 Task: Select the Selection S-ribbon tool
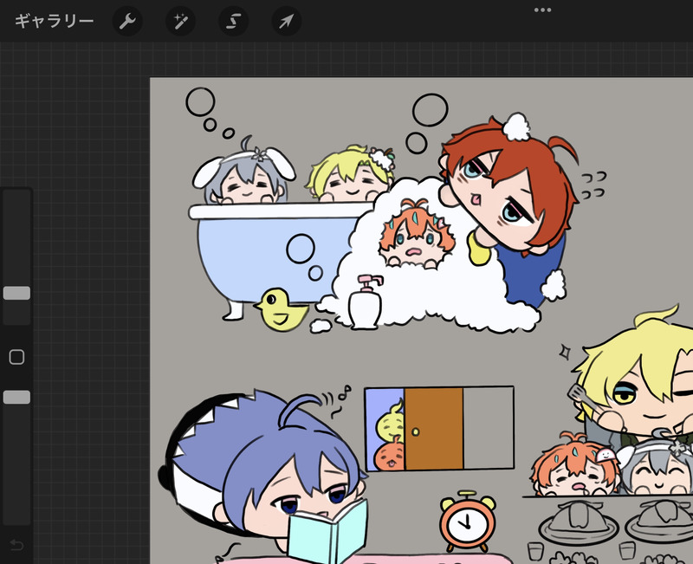(x=233, y=21)
